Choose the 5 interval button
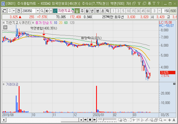 pos(123,11)
